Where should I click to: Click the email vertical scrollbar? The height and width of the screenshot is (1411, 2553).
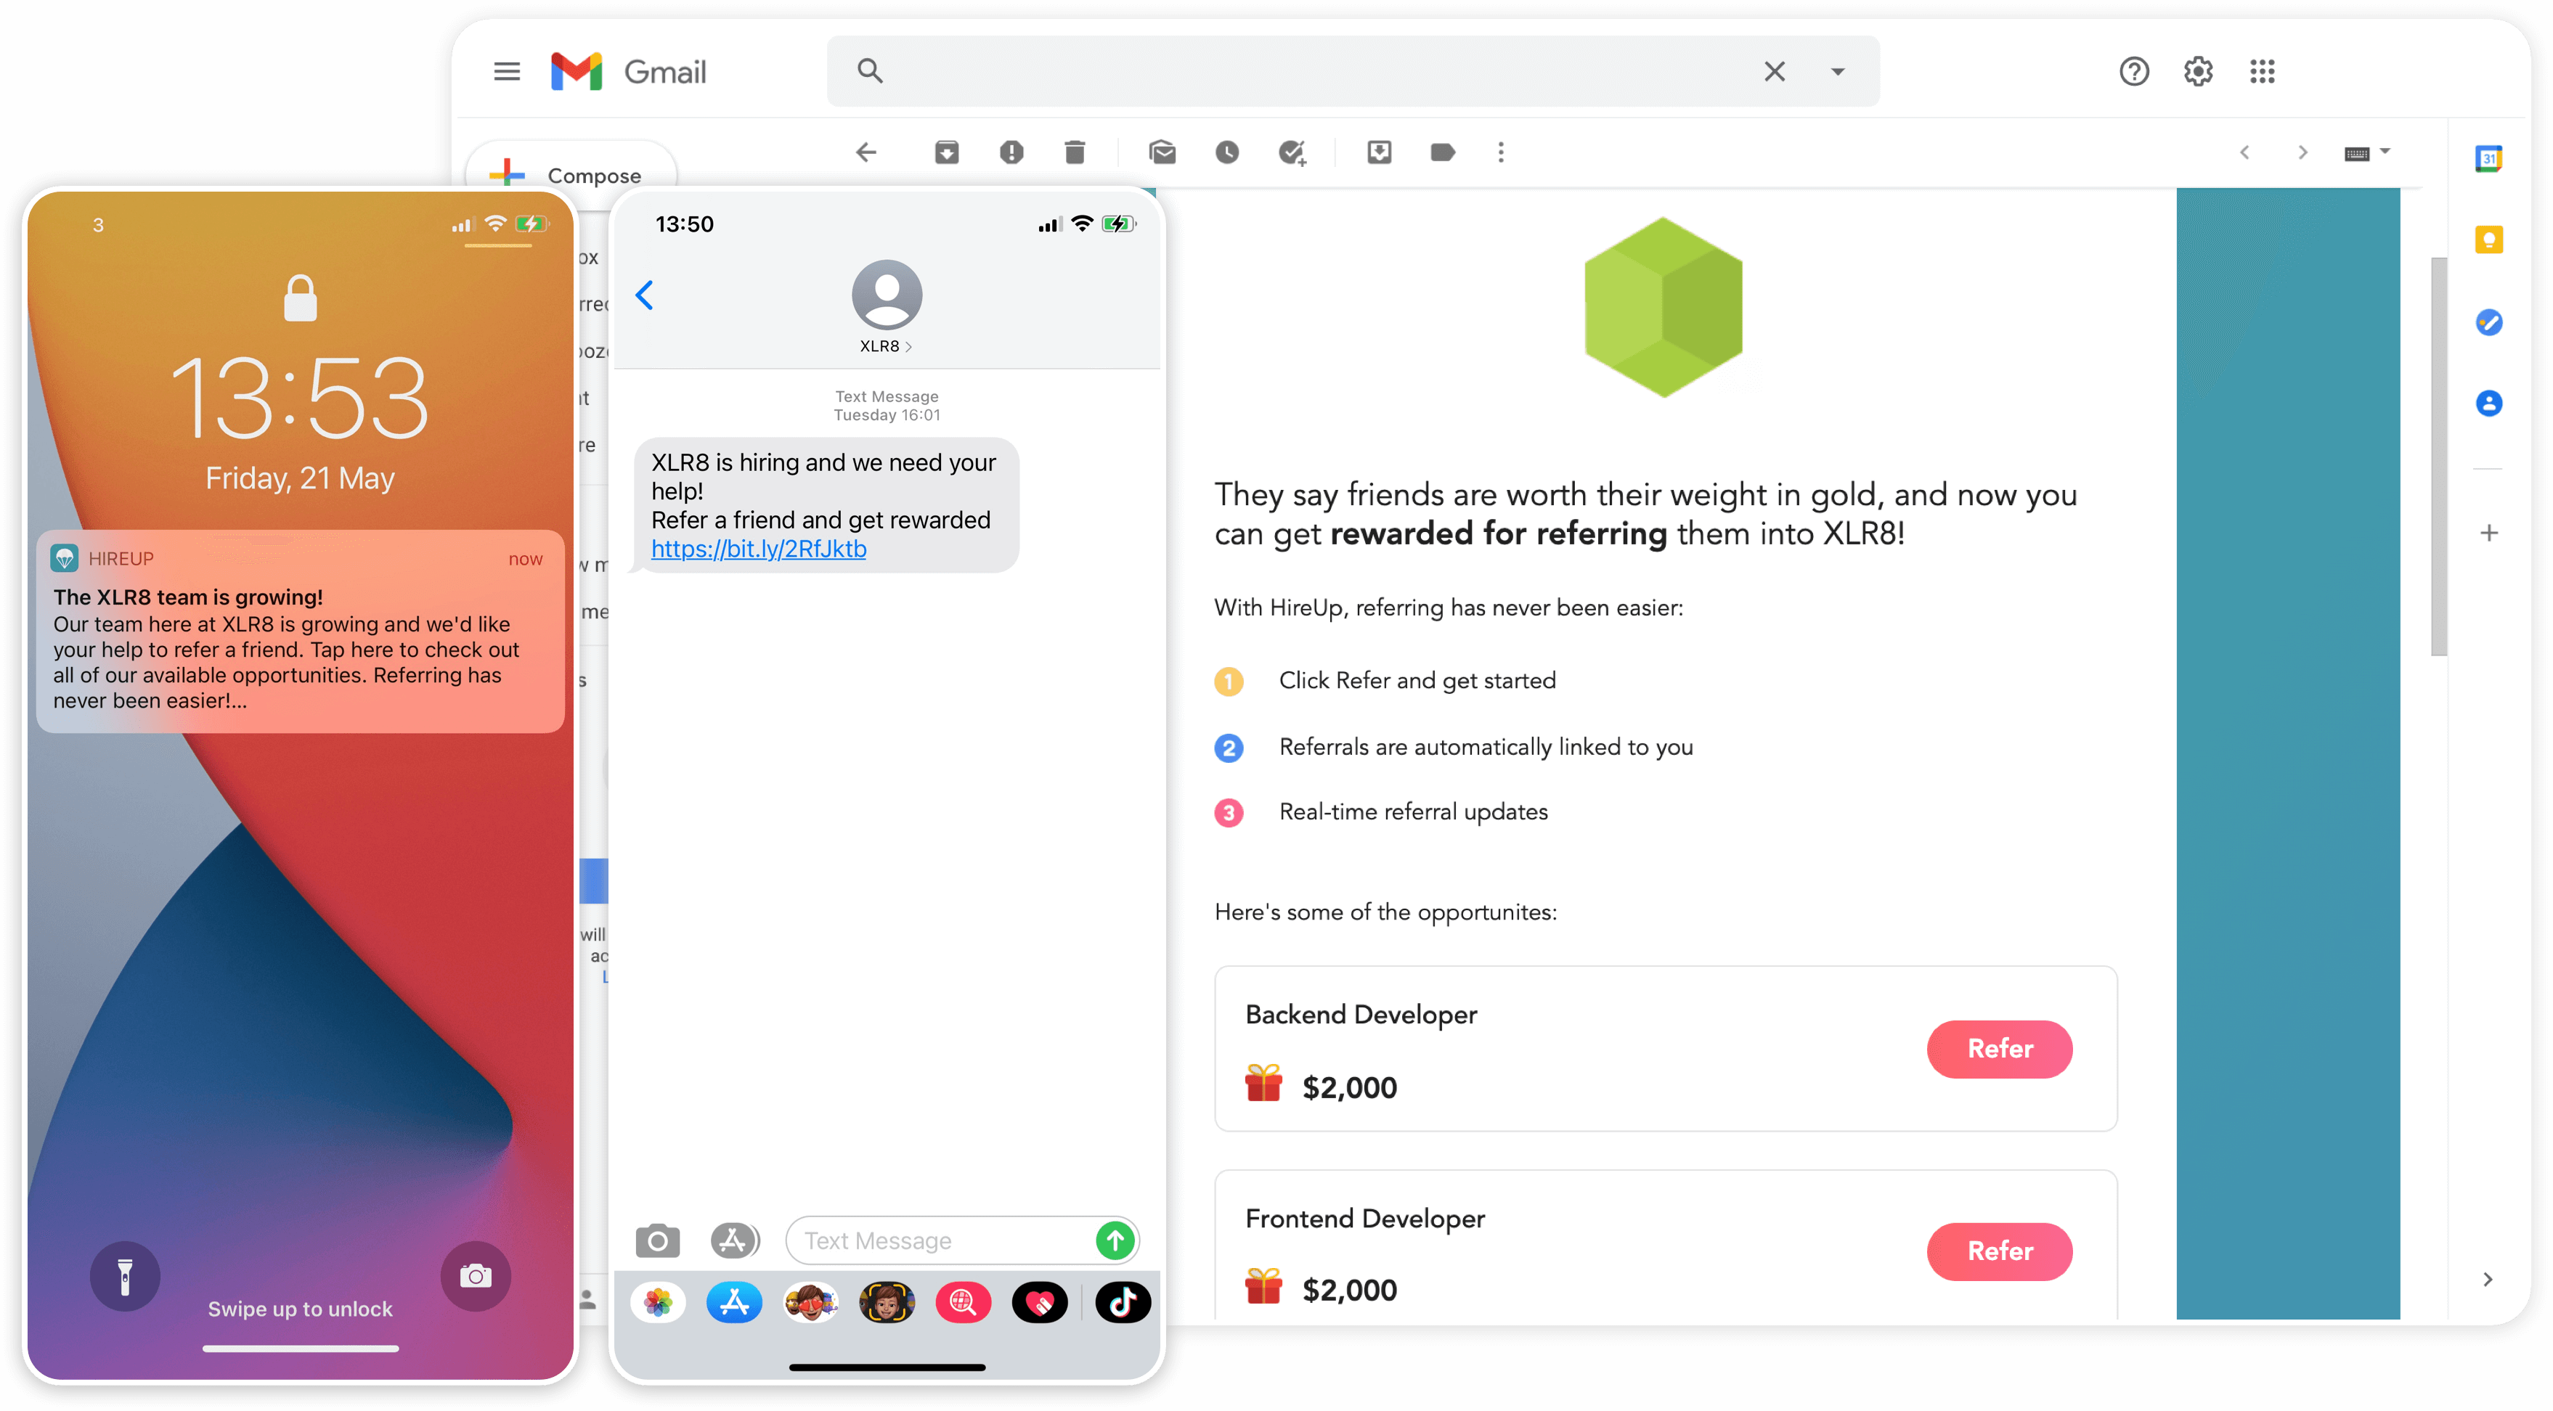click(2438, 456)
